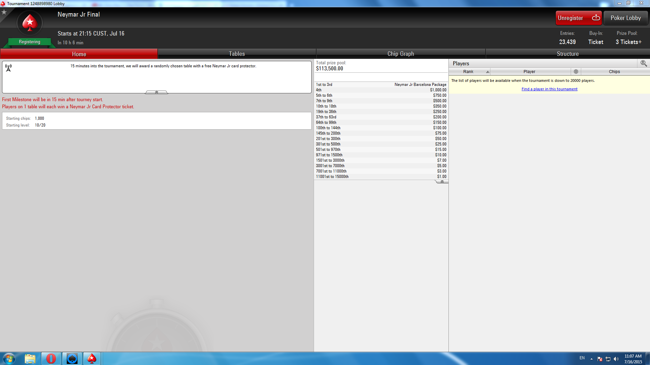This screenshot has width=650, height=365.
Task: Select the '11001st to 15000th' prize row
Action: tap(381, 177)
